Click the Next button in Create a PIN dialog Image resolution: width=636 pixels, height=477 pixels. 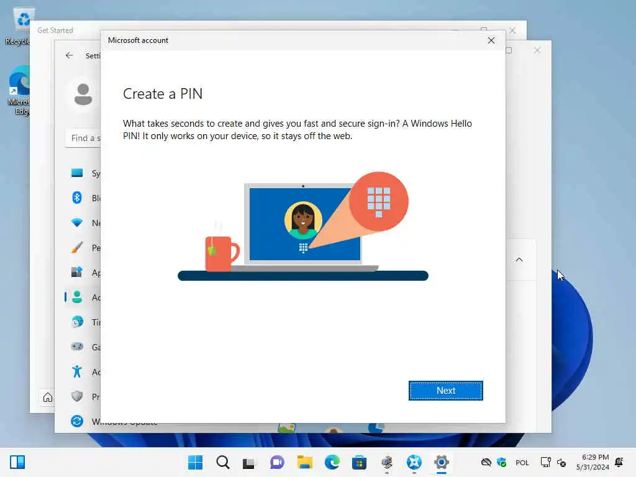[445, 390]
